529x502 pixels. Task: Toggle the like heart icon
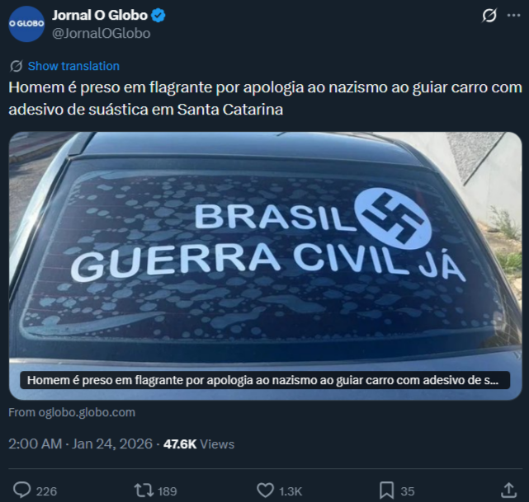266,490
